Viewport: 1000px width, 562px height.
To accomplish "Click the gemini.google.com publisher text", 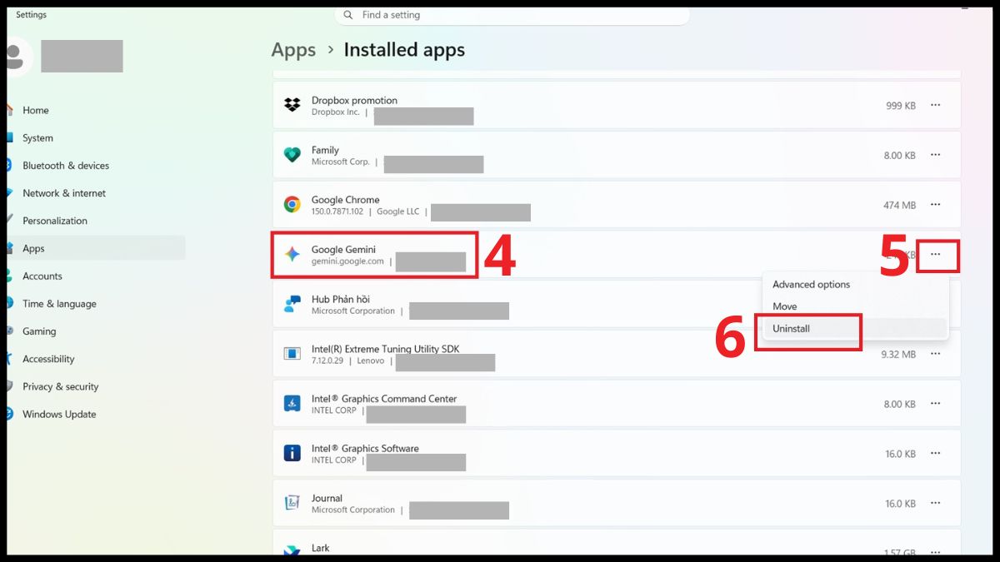I will (x=347, y=261).
